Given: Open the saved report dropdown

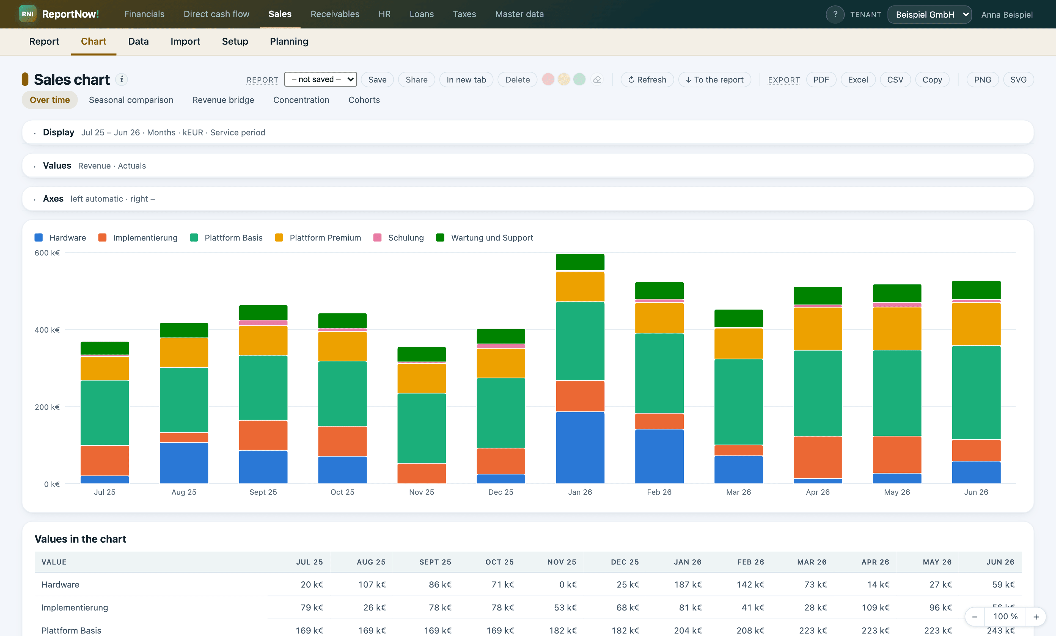Looking at the screenshot, I should coord(320,79).
